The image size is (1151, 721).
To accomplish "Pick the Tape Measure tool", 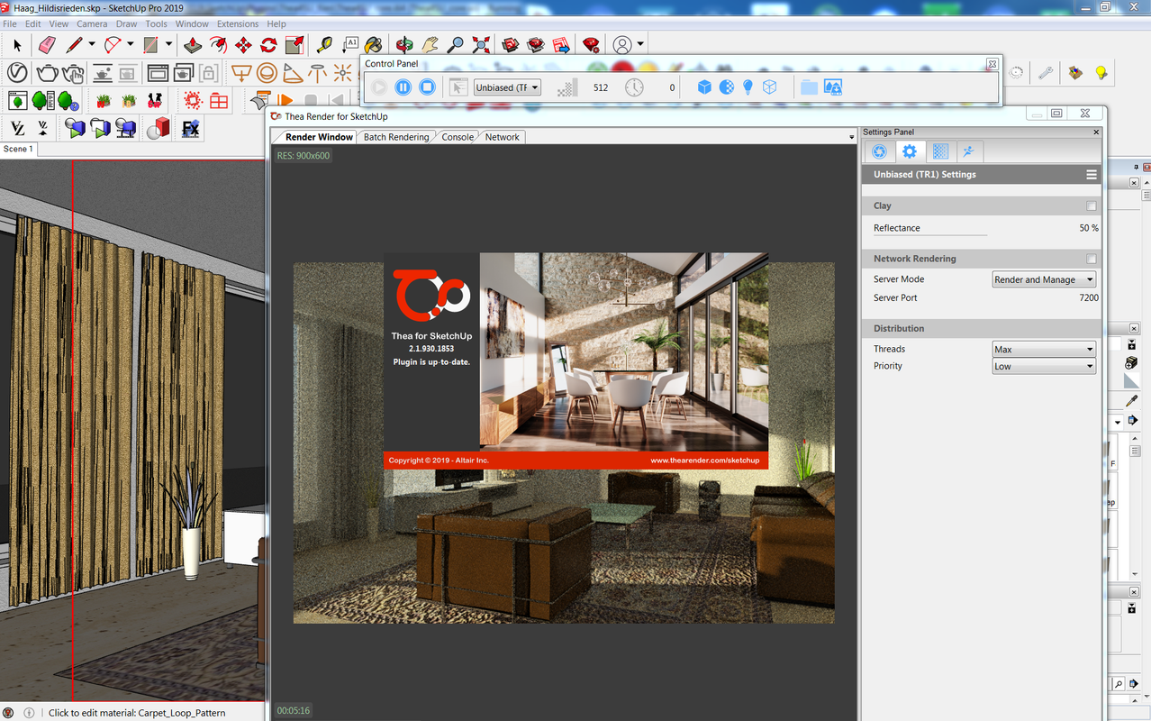I will coord(325,44).
